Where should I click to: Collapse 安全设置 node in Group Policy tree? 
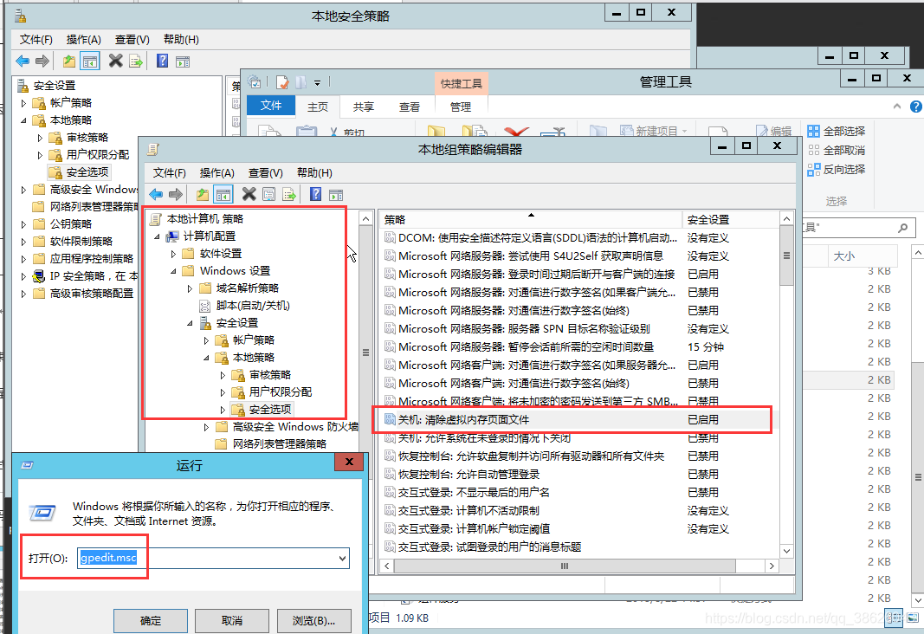190,323
